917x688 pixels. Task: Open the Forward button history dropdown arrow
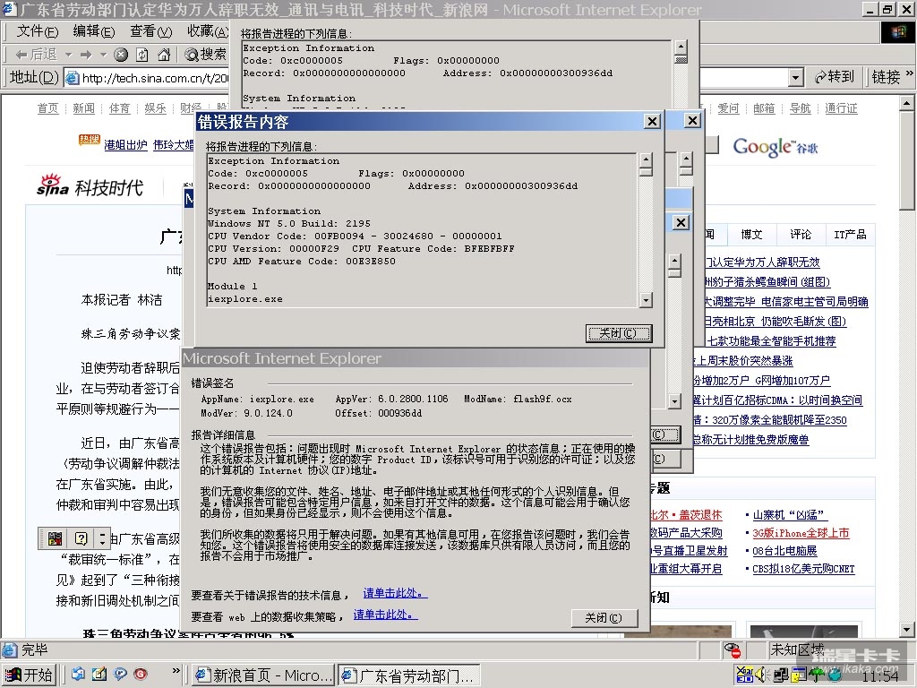(104, 55)
